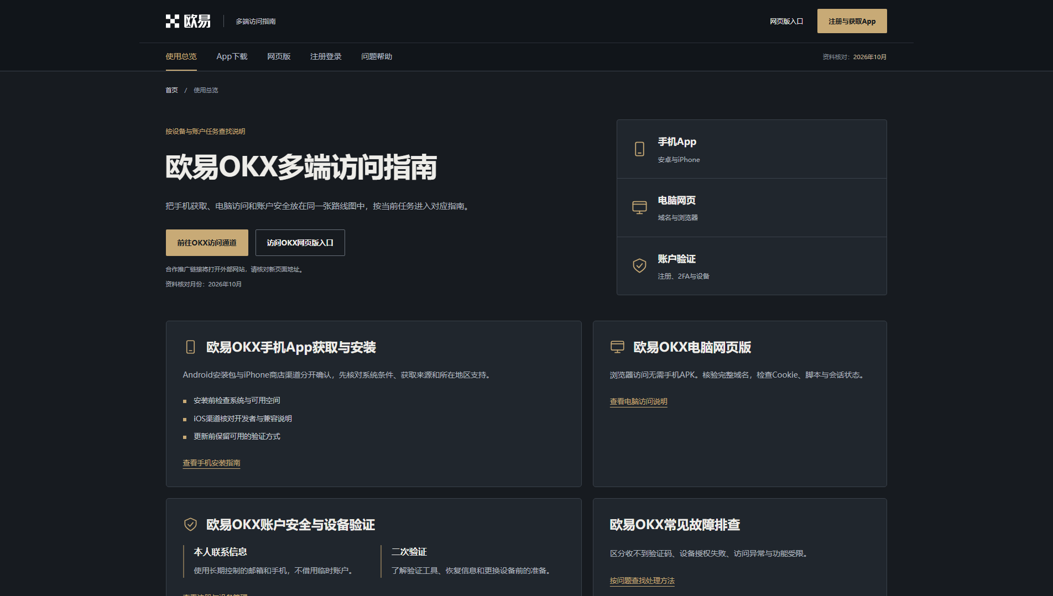1053x596 pixels.
Task: Click the OKX logo in the header
Action: [x=188, y=21]
